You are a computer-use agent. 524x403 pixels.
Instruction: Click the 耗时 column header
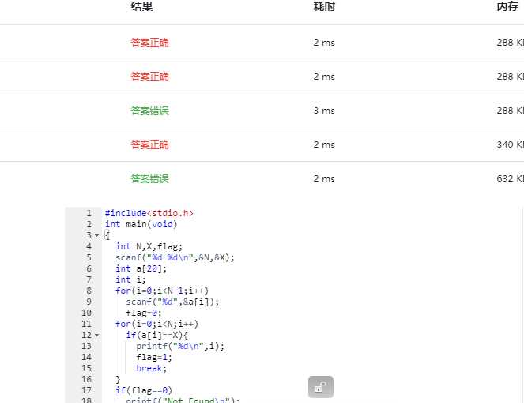(x=324, y=7)
